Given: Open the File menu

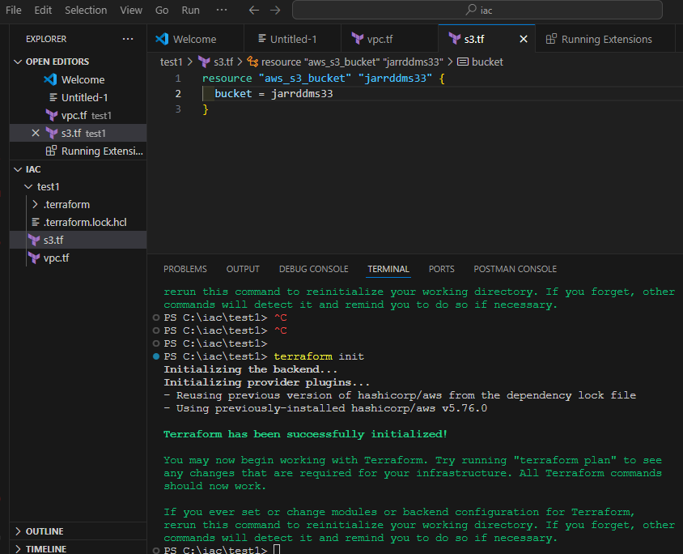Looking at the screenshot, I should point(14,10).
